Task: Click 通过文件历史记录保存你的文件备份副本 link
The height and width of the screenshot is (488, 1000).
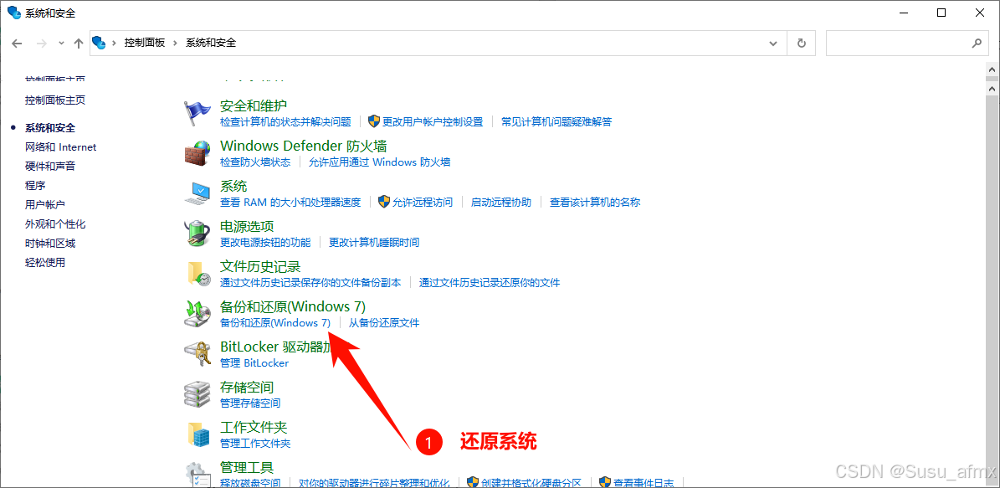Action: tap(310, 282)
